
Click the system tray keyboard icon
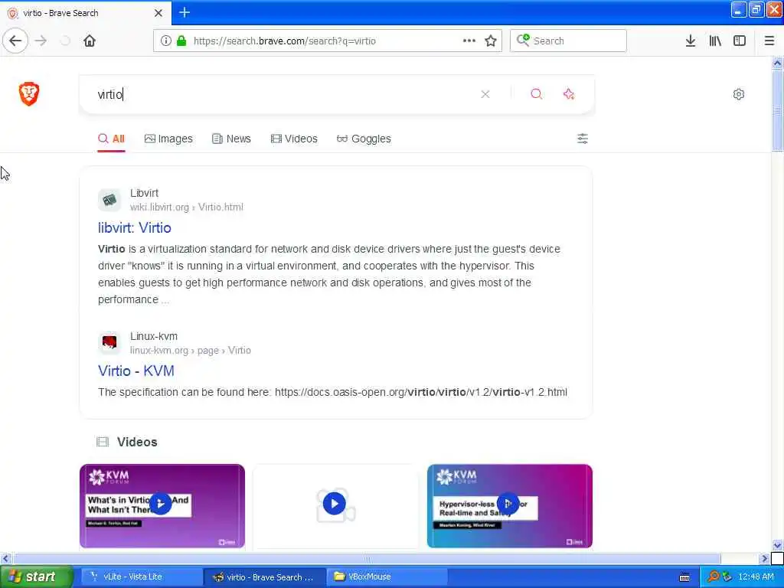pos(684,577)
